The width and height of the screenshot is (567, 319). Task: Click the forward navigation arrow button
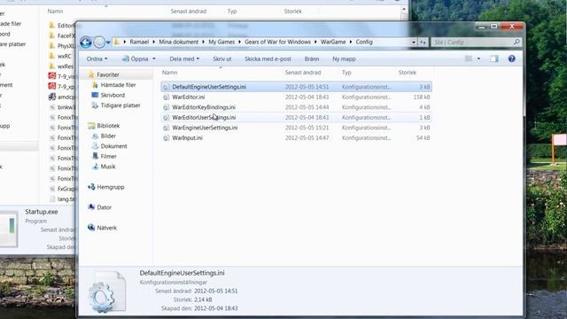[x=99, y=43]
